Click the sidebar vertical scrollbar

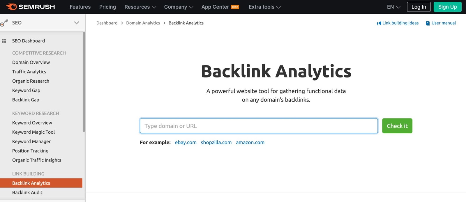coord(84,82)
